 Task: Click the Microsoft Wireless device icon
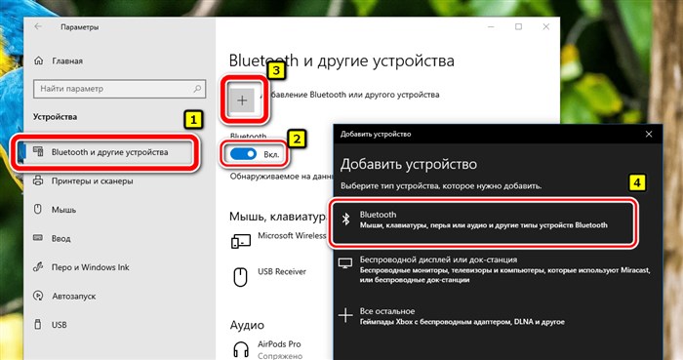[241, 241]
